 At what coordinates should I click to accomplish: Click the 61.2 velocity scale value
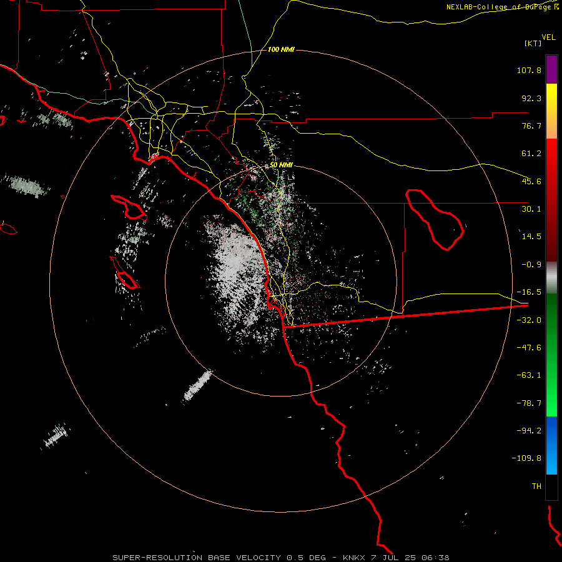[531, 154]
